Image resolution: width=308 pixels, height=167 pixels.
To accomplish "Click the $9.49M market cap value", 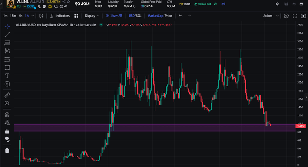I will coord(82,4).
